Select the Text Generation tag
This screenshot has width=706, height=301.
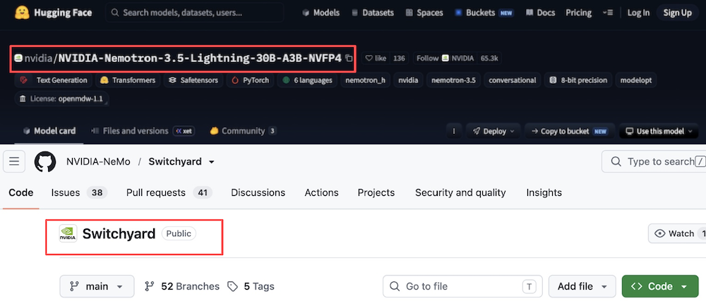[54, 80]
